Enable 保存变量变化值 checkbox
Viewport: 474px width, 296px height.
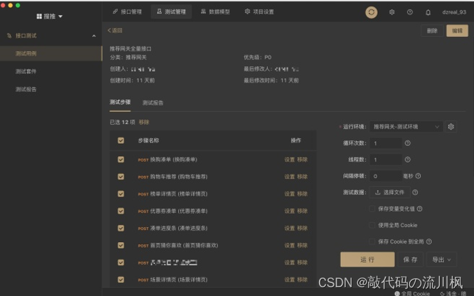click(372, 209)
